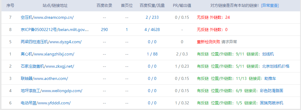
Task: Click weight value 2 / 233
Action: click(152, 17)
